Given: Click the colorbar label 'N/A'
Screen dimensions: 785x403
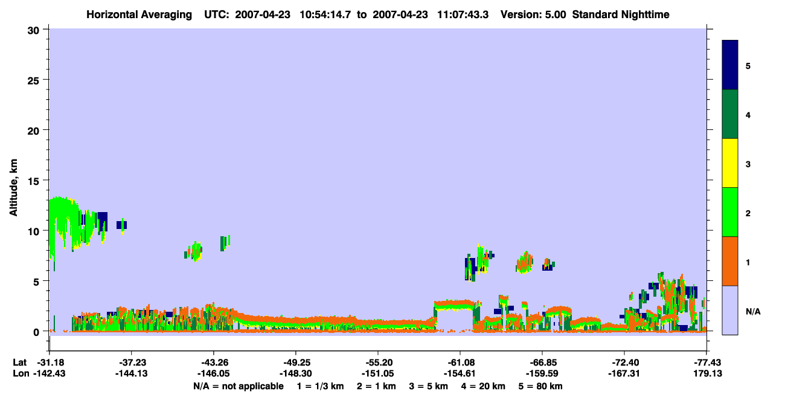Looking at the screenshot, I should pyautogui.click(x=753, y=312).
